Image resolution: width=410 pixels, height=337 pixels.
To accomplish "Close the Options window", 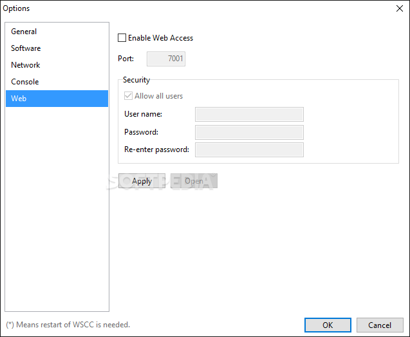I will [399, 8].
